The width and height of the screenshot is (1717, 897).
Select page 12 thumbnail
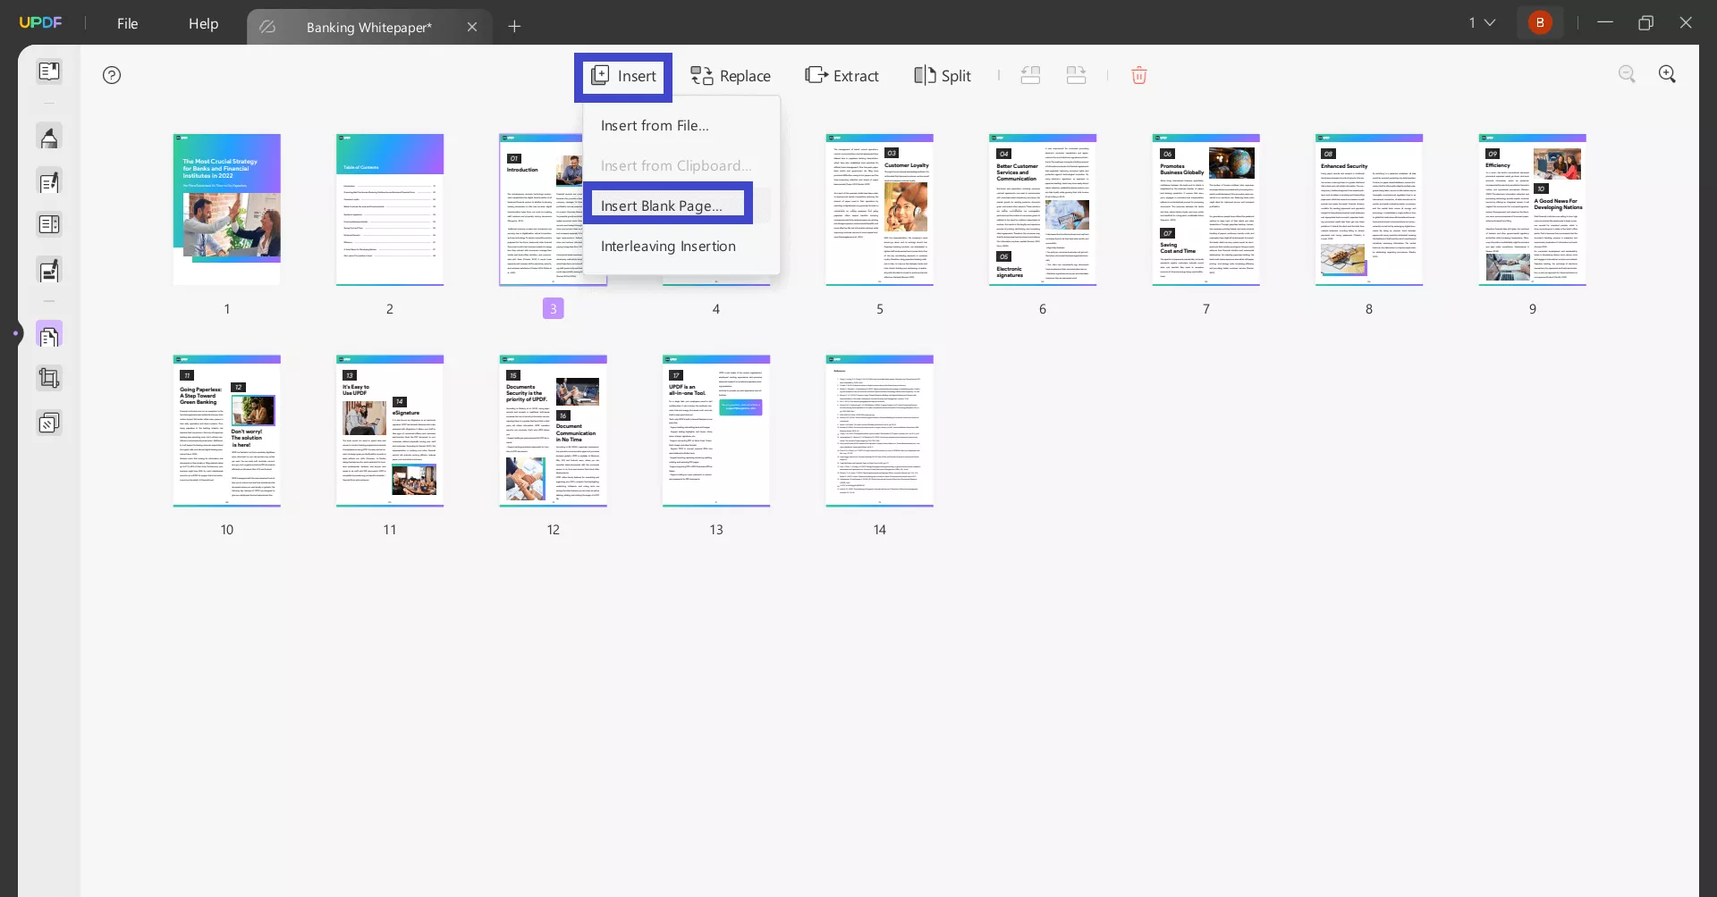554,431
